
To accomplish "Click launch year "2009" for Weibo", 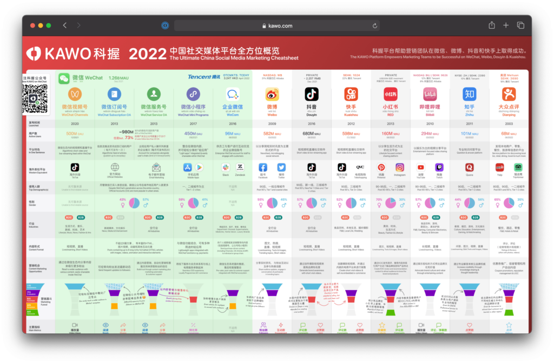I will (x=272, y=124).
